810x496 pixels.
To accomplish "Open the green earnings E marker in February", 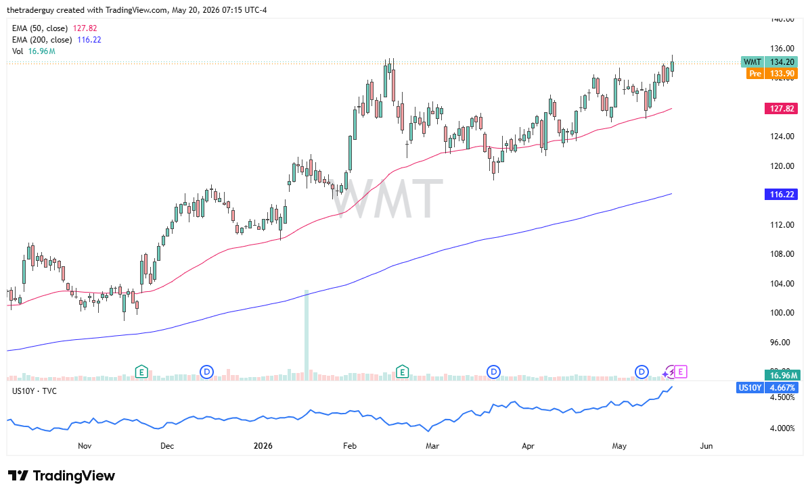I will [402, 371].
